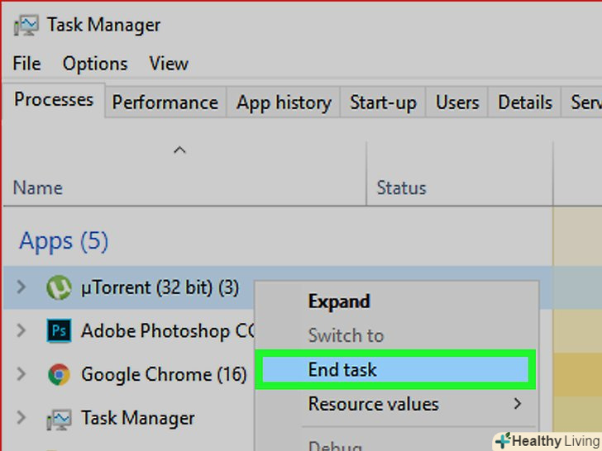Screen dimensions: 602x451
Task: Open the View menu
Action: 169,64
